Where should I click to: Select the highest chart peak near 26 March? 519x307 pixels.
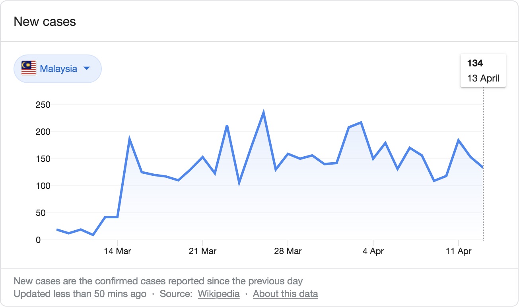[263, 113]
